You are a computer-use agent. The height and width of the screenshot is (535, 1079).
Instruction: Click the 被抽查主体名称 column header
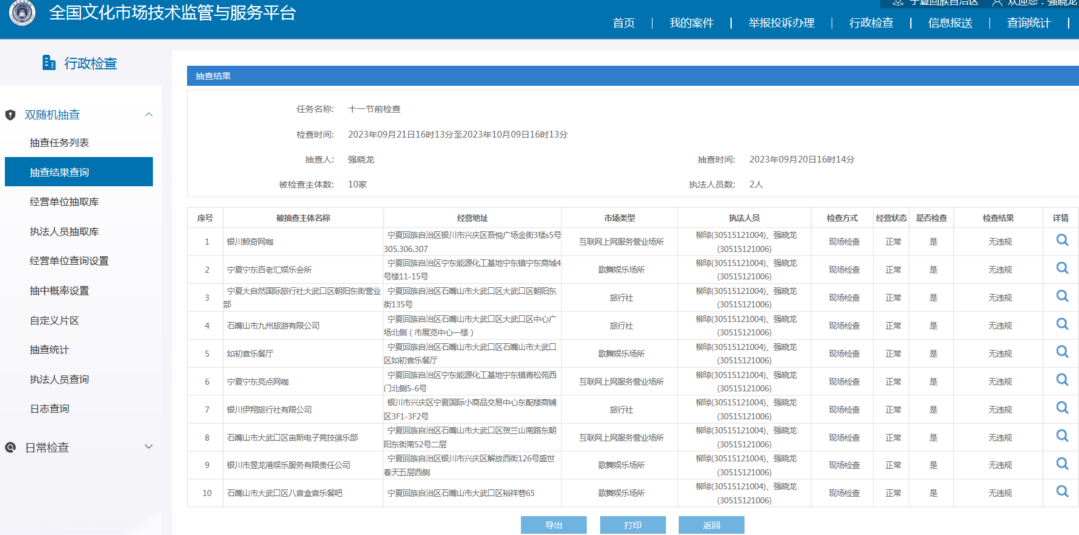(x=303, y=218)
